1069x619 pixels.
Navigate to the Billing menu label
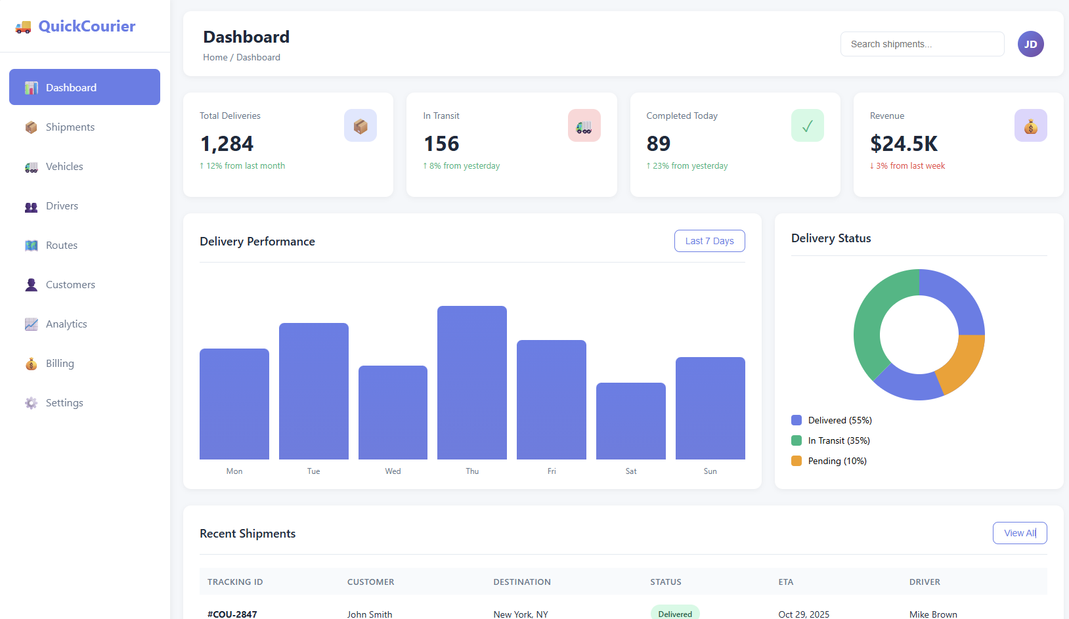pyautogui.click(x=60, y=364)
